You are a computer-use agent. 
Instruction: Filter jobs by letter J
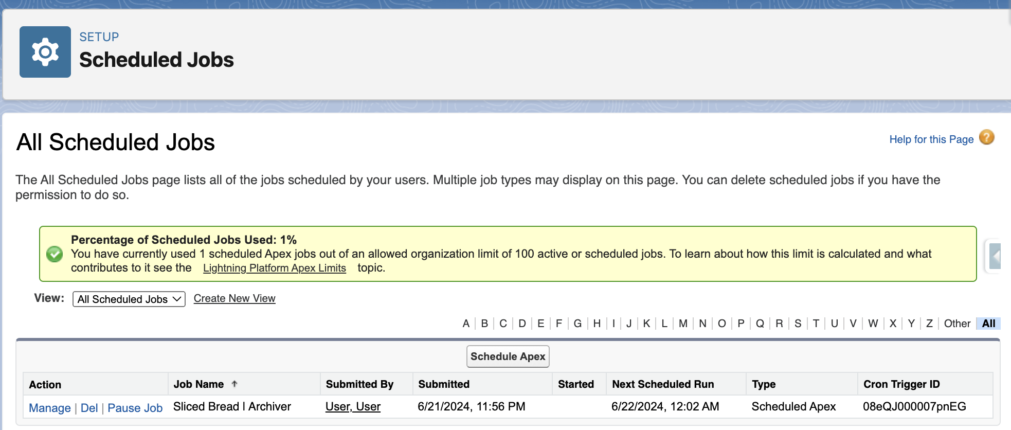(x=629, y=324)
